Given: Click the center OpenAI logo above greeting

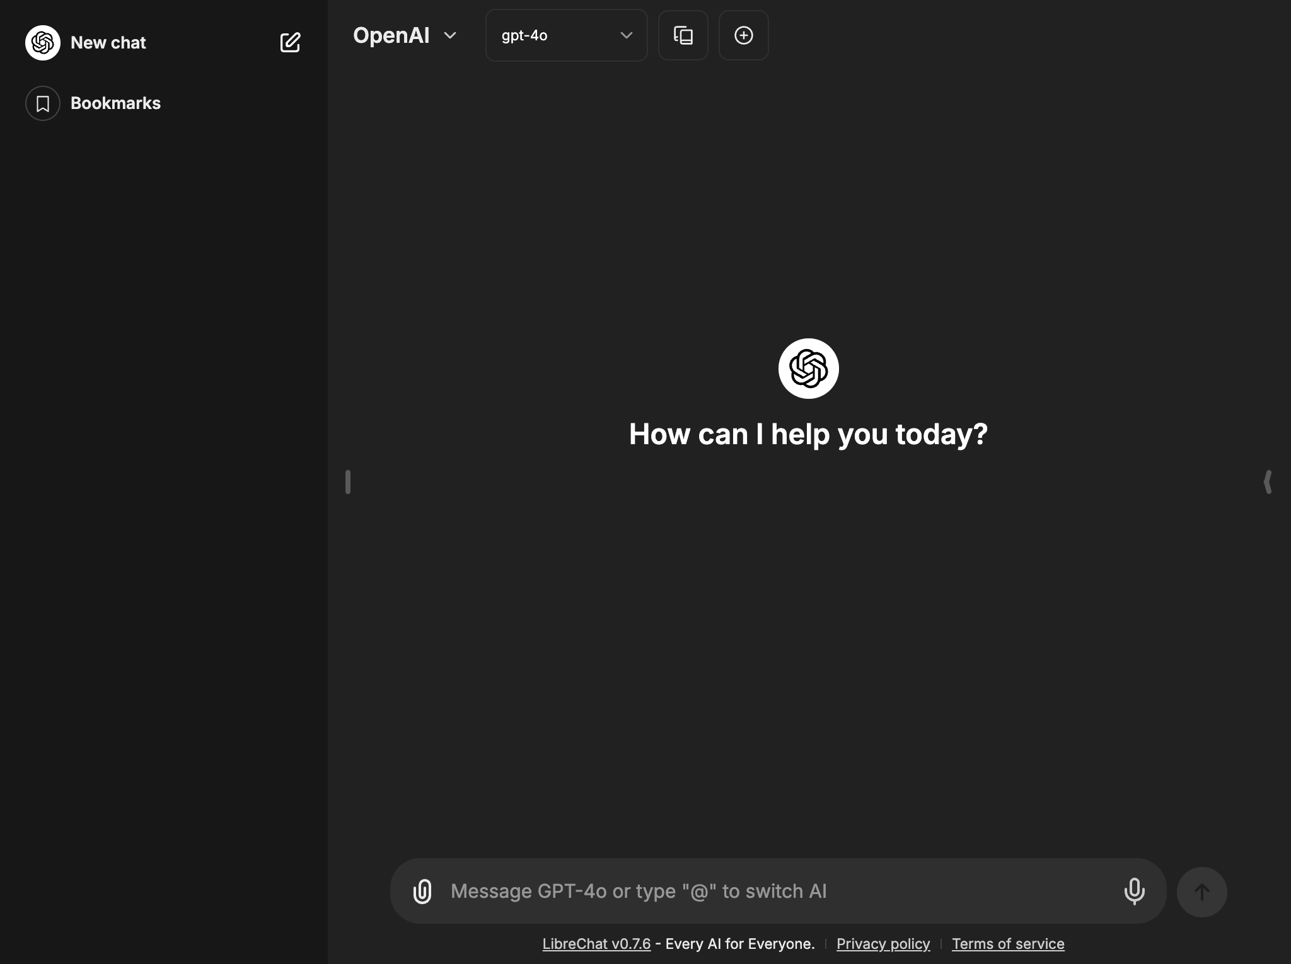Looking at the screenshot, I should [808, 369].
